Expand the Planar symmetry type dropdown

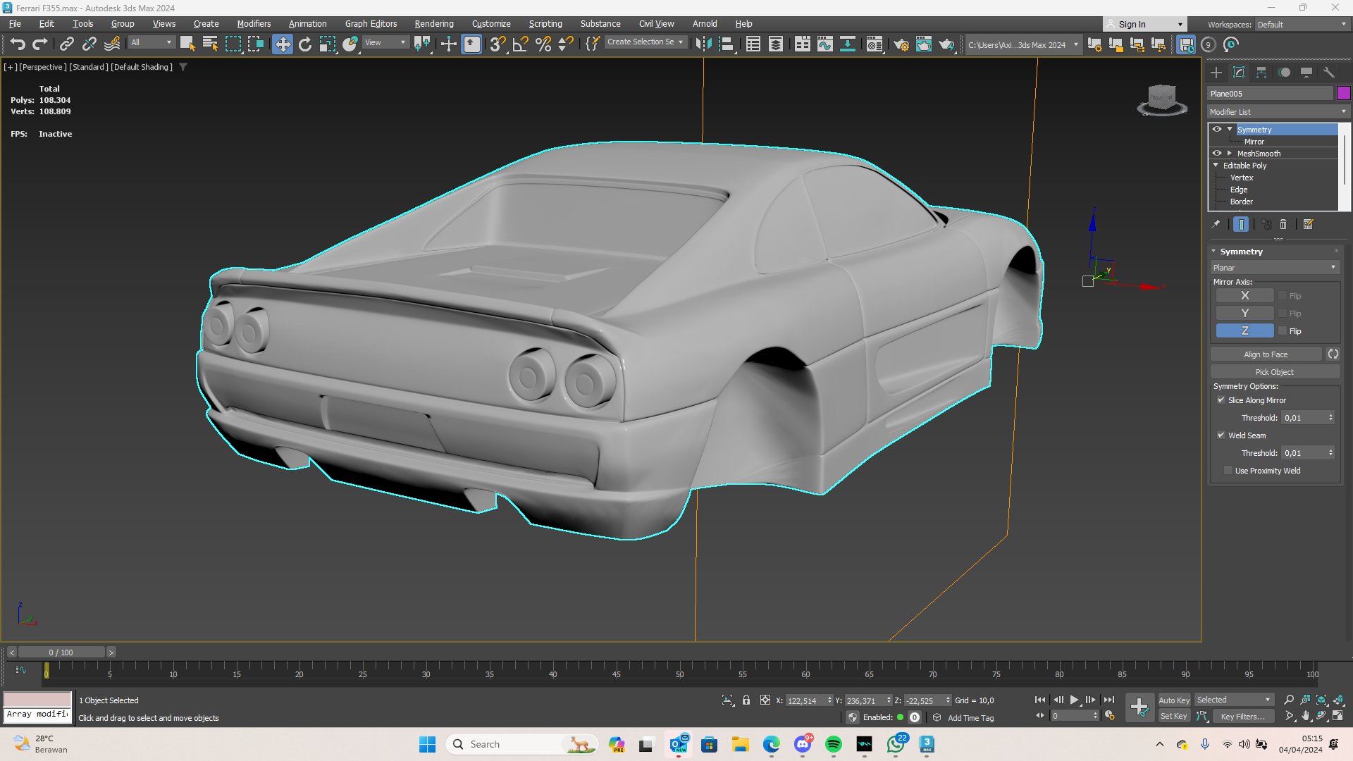[x=1274, y=268]
